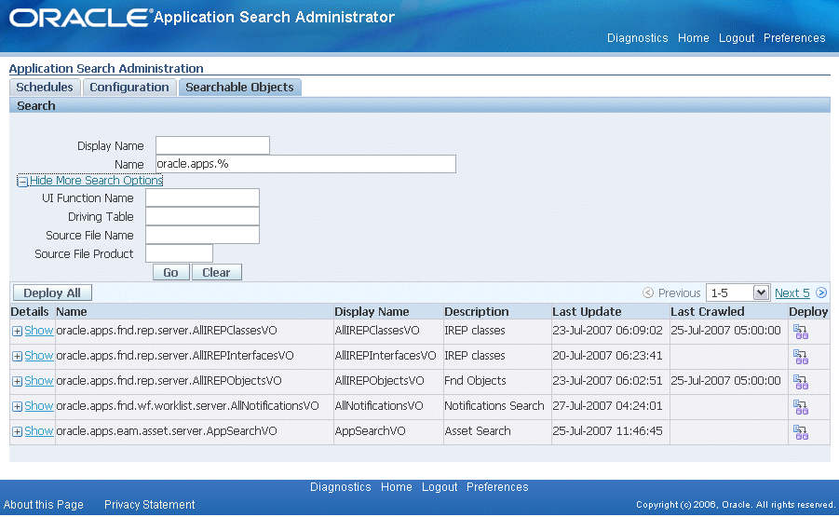
Task: Click the Source File Name field
Action: click(202, 235)
